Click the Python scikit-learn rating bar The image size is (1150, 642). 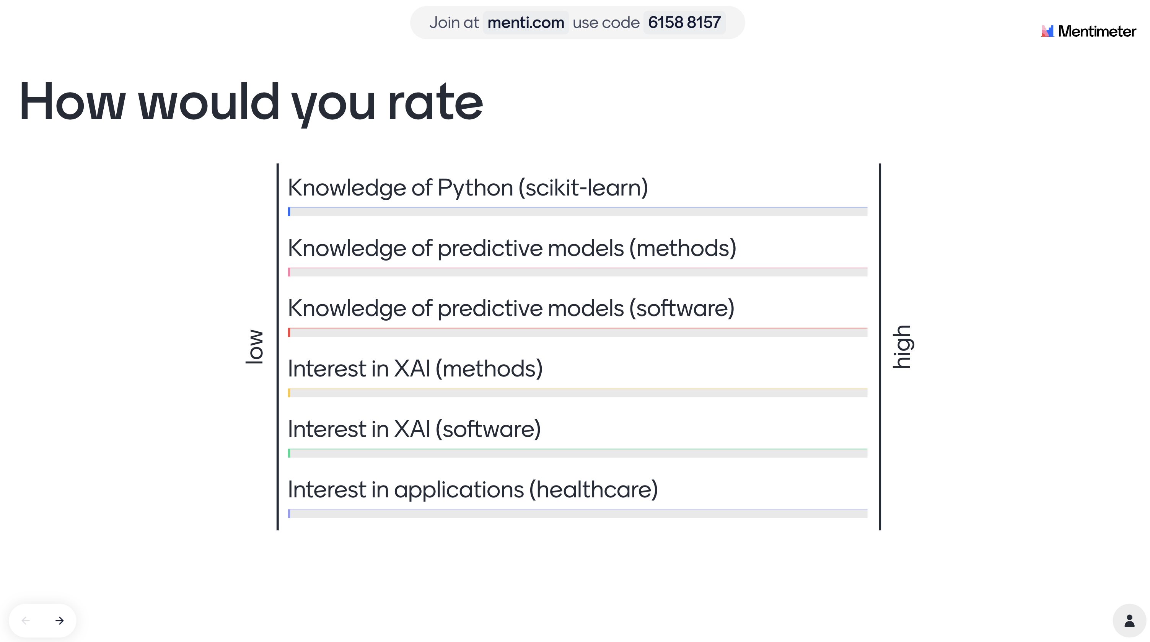(577, 212)
